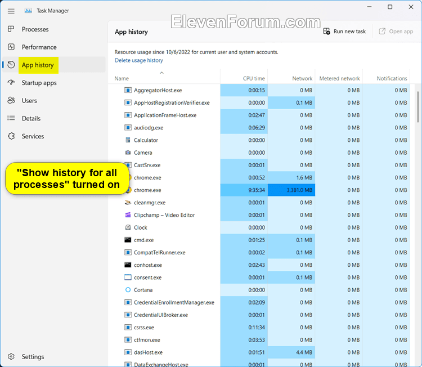Click the Open app icon
422x367 pixels.
382,31
